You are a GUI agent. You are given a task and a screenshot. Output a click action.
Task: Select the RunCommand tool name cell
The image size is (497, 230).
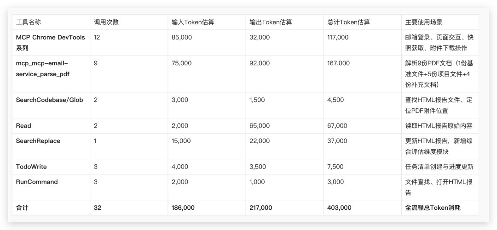pos(37,182)
